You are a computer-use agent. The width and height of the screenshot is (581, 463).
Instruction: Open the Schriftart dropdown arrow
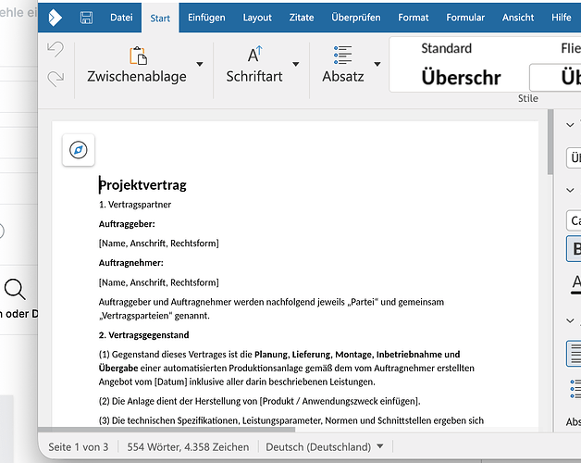point(296,64)
